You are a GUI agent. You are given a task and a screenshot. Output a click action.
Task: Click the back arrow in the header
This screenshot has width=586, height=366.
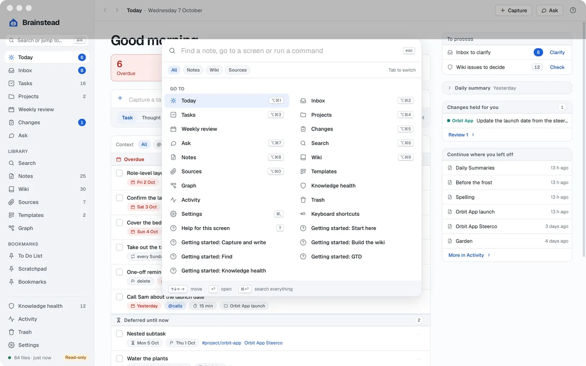tap(105, 10)
